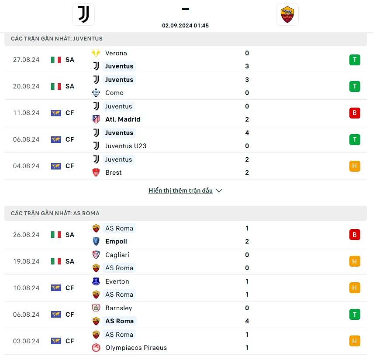Click the green T badge for Verona match
Viewport: 373px width, 359px height.
click(355, 60)
